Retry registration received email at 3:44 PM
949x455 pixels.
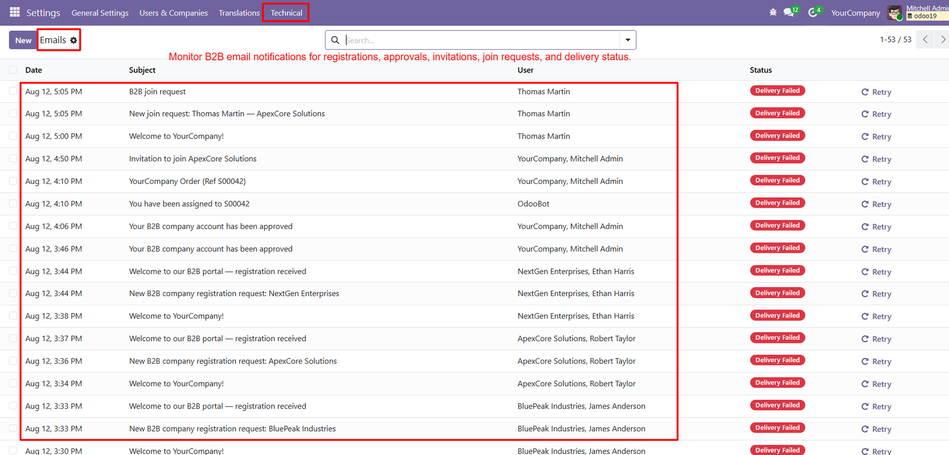pyautogui.click(x=876, y=272)
